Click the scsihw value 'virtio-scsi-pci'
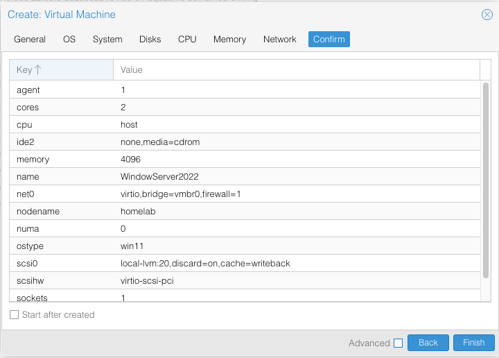 (x=147, y=281)
